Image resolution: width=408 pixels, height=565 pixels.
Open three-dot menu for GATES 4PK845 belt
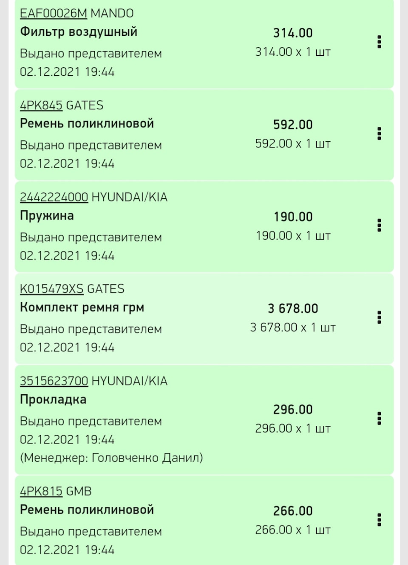tap(379, 134)
